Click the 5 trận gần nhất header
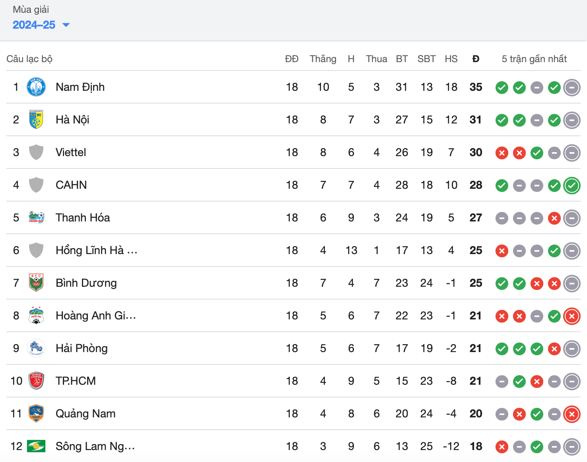Screen dimensions: 587x462 (534, 59)
